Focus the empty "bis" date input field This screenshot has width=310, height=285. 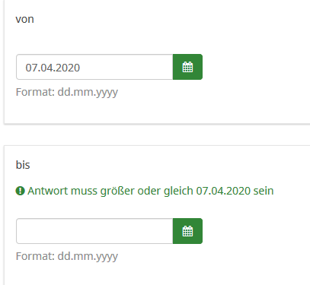(x=94, y=231)
